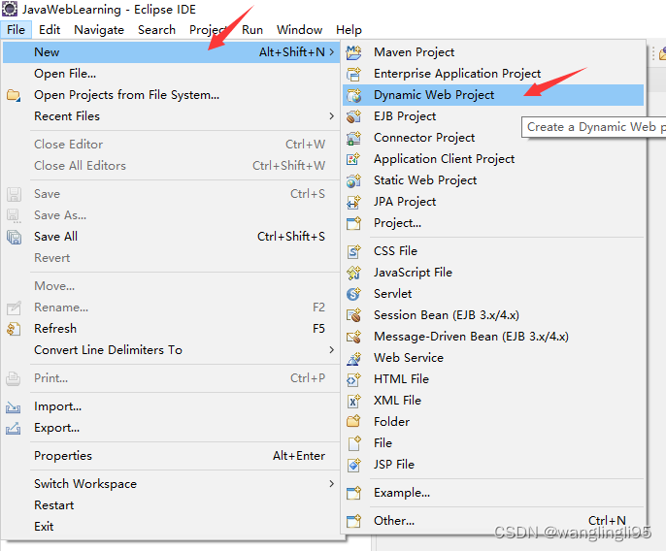Viewport: 666px width, 551px height.
Task: Click the JPA Project icon
Action: tap(353, 202)
